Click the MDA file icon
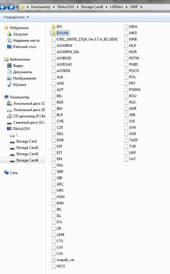Viewport: 170px width, 274px height. [x=126, y=27]
